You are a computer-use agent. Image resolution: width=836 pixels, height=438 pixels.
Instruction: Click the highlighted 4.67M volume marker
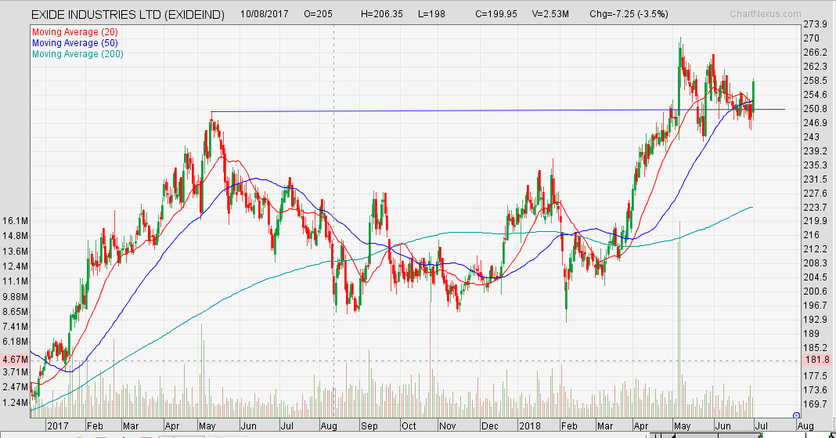[15, 360]
